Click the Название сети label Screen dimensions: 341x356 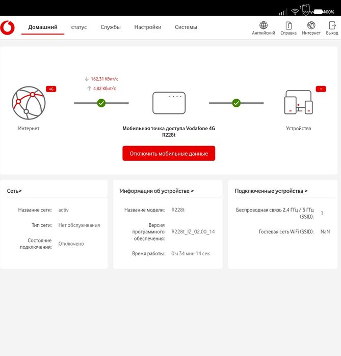(x=35, y=210)
